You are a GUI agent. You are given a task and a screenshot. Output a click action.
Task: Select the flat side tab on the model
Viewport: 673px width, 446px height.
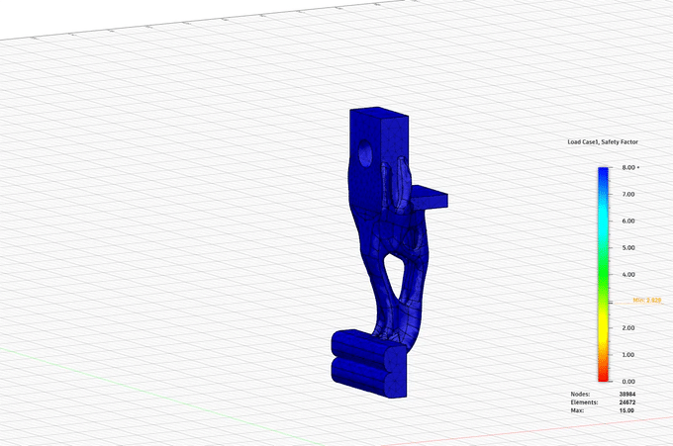430,197
